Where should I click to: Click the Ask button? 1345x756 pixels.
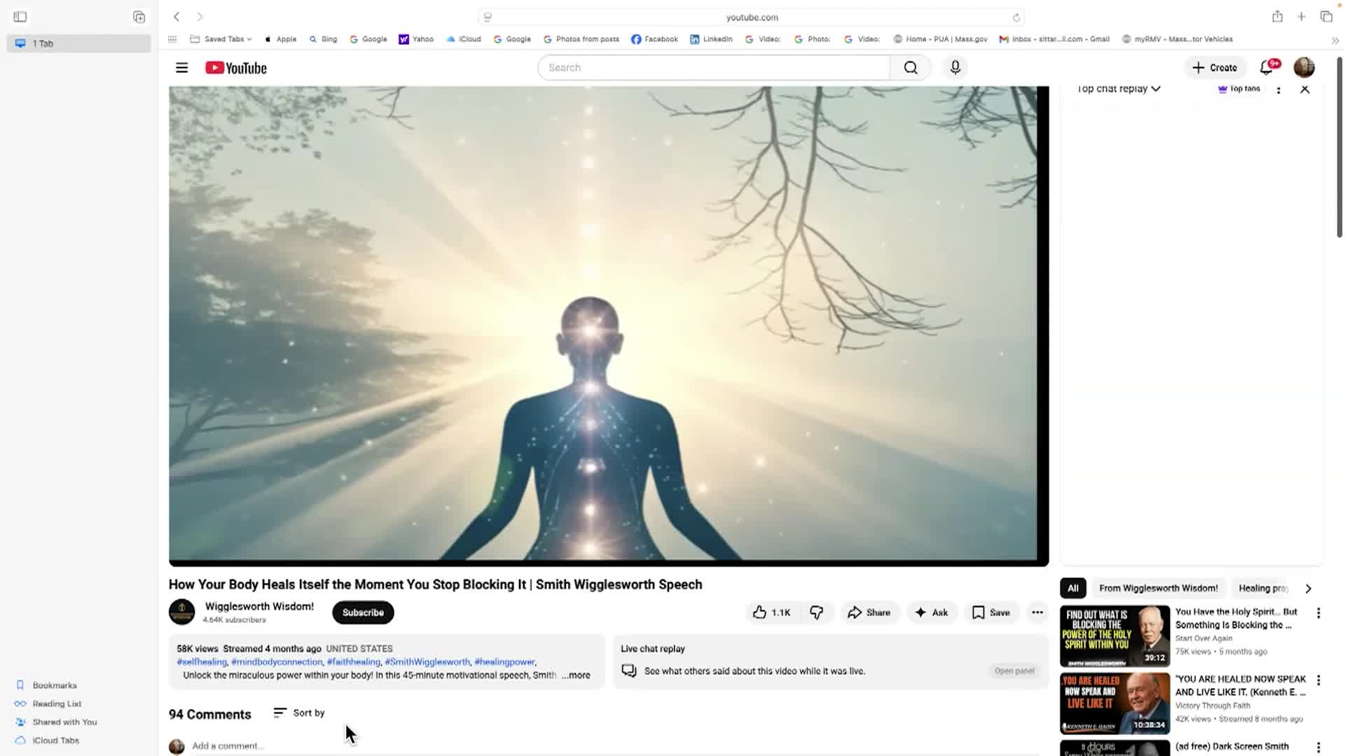click(931, 612)
